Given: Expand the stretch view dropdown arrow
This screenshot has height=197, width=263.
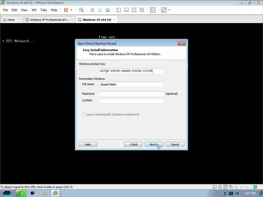Looking at the screenshot, I should [169, 10].
